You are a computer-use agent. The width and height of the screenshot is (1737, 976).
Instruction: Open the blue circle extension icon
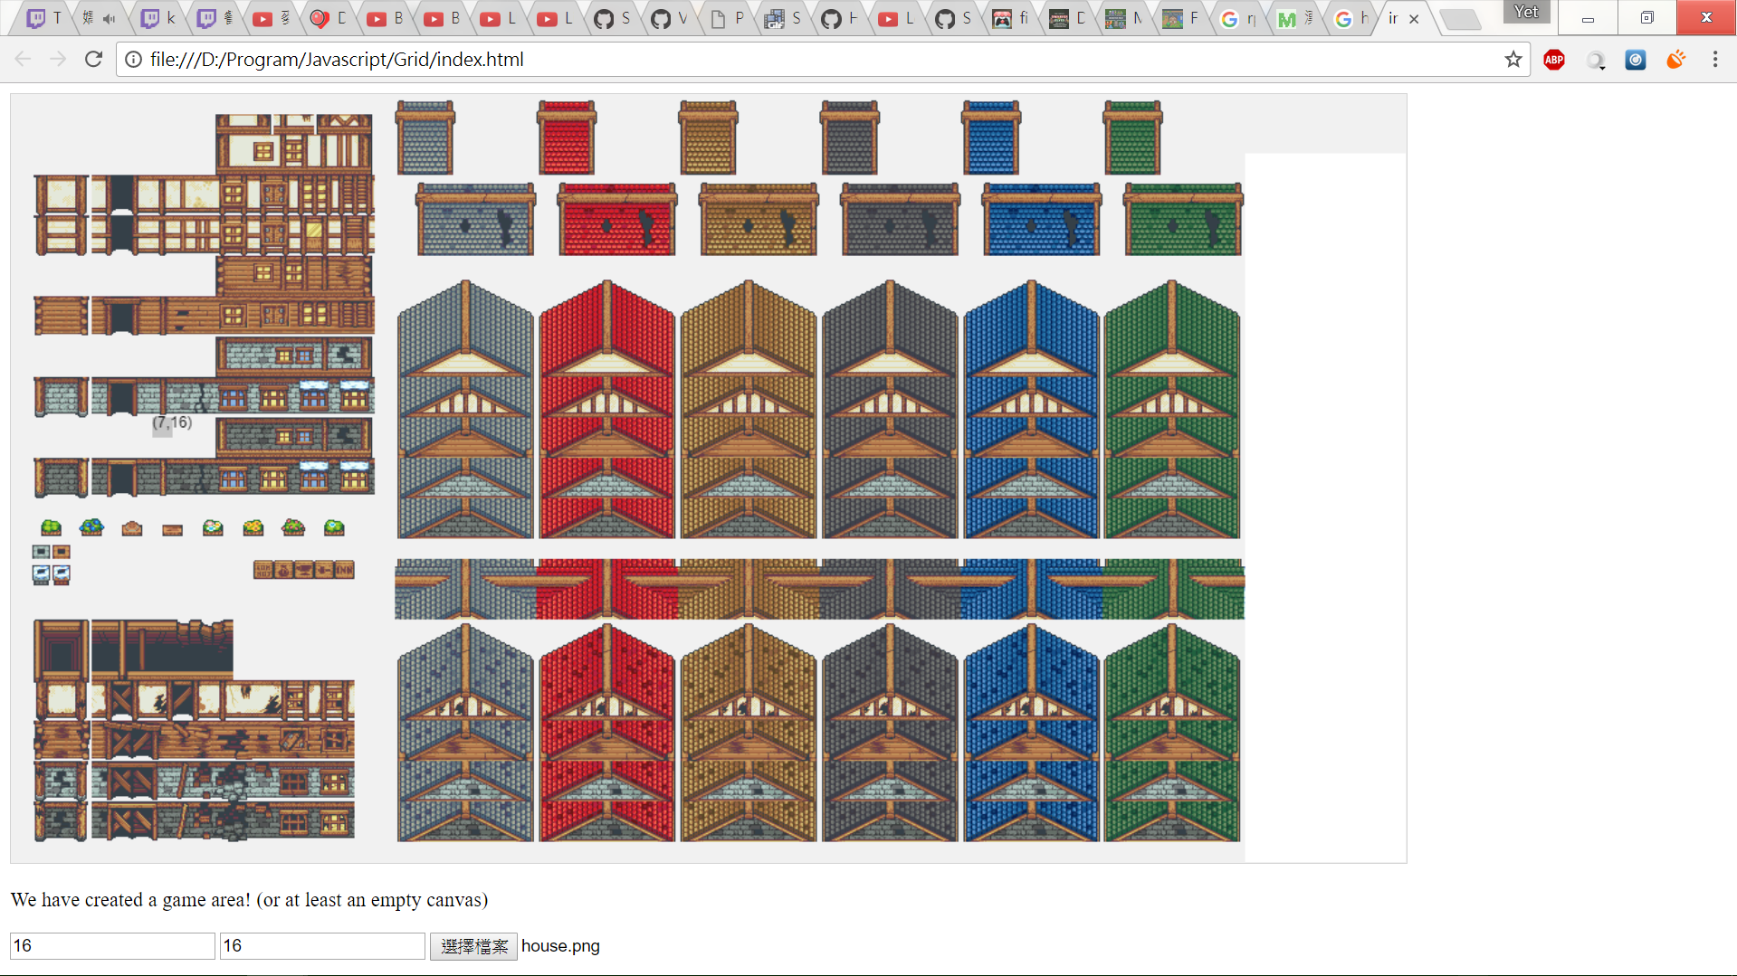click(x=1636, y=60)
